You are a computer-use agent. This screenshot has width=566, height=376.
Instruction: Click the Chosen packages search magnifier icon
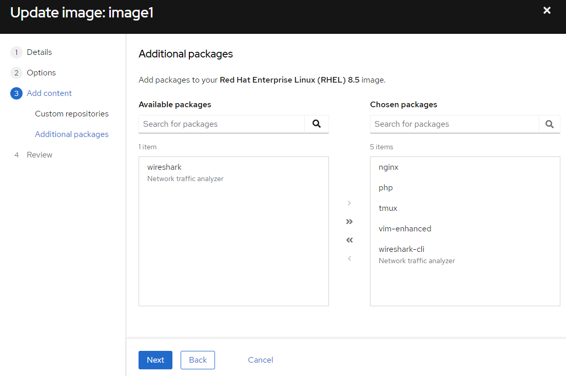[x=550, y=124]
